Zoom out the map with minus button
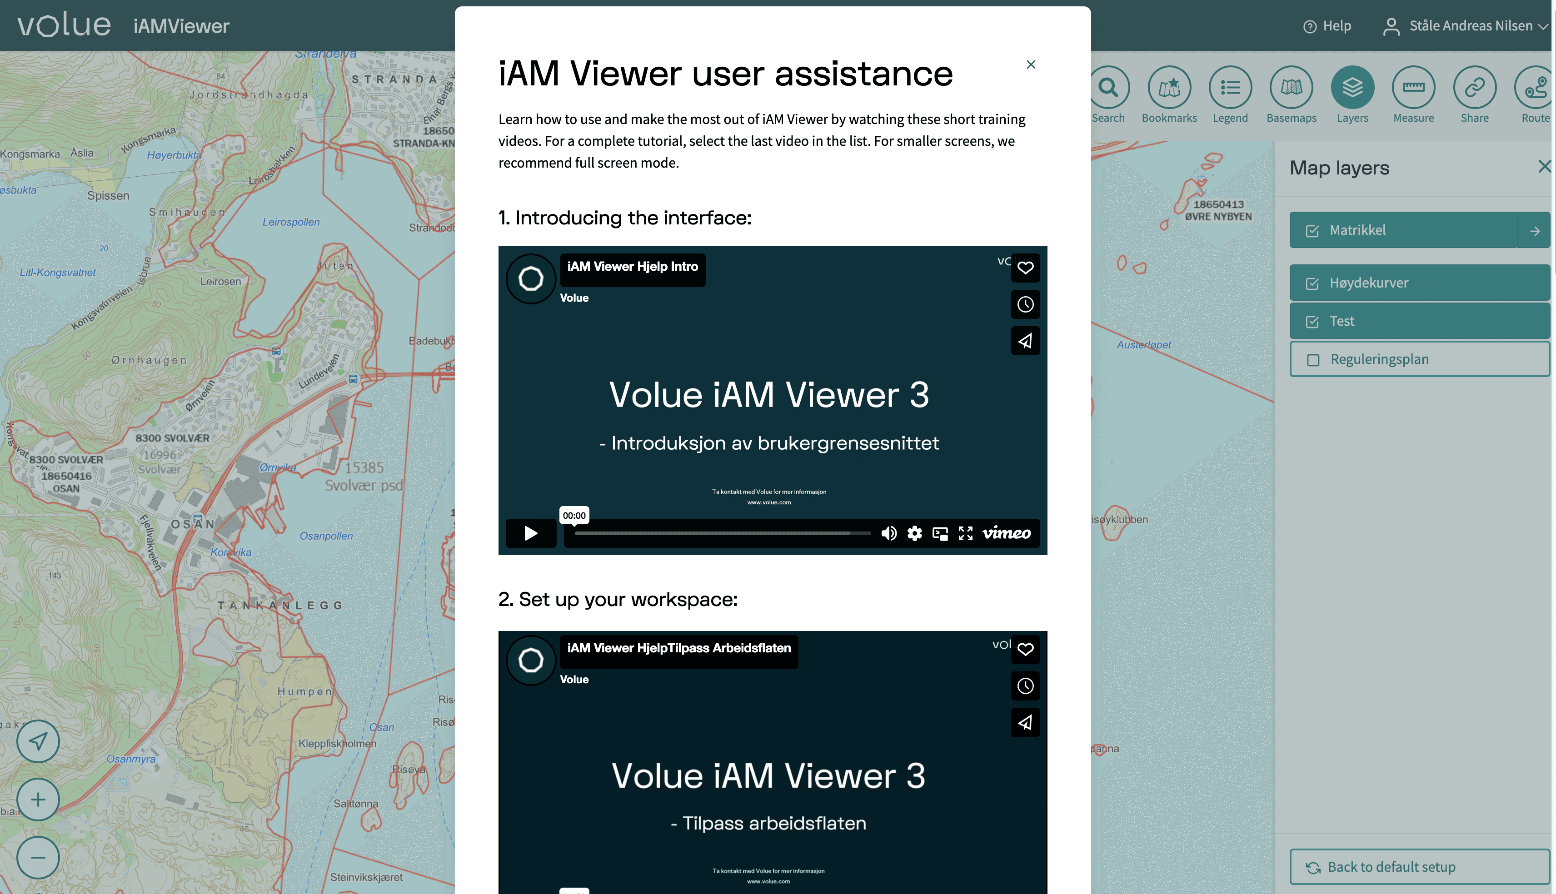This screenshot has width=1556, height=894. 38,857
